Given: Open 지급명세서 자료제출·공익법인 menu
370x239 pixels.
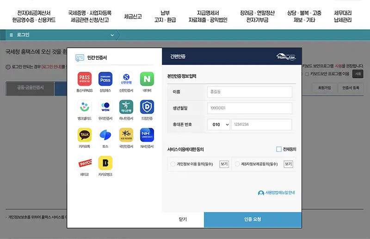Looking at the screenshot, I should [x=208, y=16].
